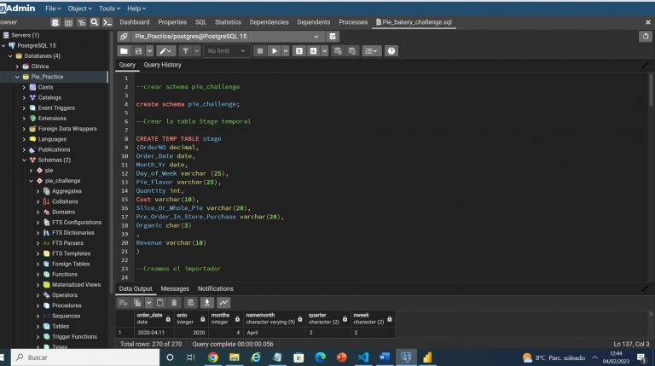Click the Execute query play button
655x366 pixels.
pyautogui.click(x=275, y=51)
